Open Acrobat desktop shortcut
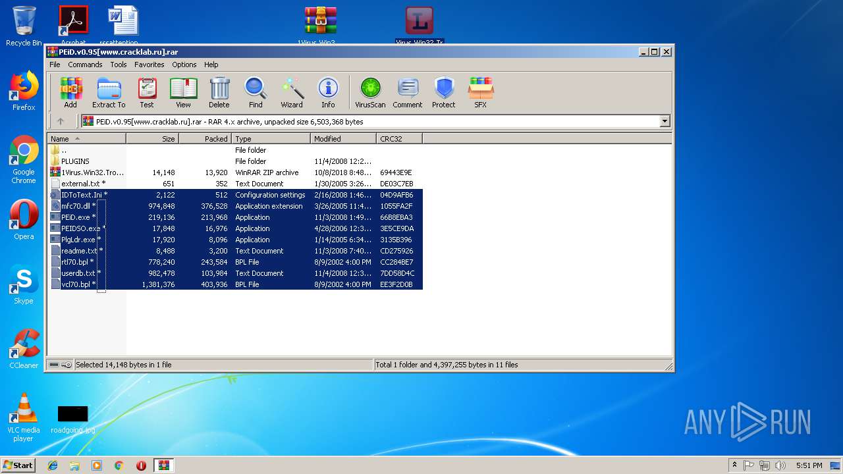 point(73,25)
